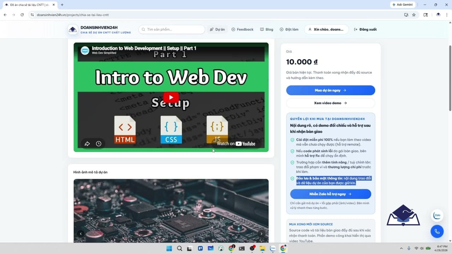The image size is (452, 254).
Task: Open Windows taskbar search
Action: tap(179, 248)
